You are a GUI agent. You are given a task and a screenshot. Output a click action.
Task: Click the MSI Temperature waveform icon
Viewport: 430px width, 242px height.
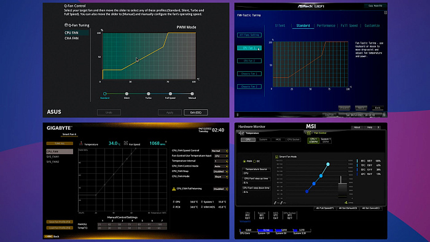point(241,133)
